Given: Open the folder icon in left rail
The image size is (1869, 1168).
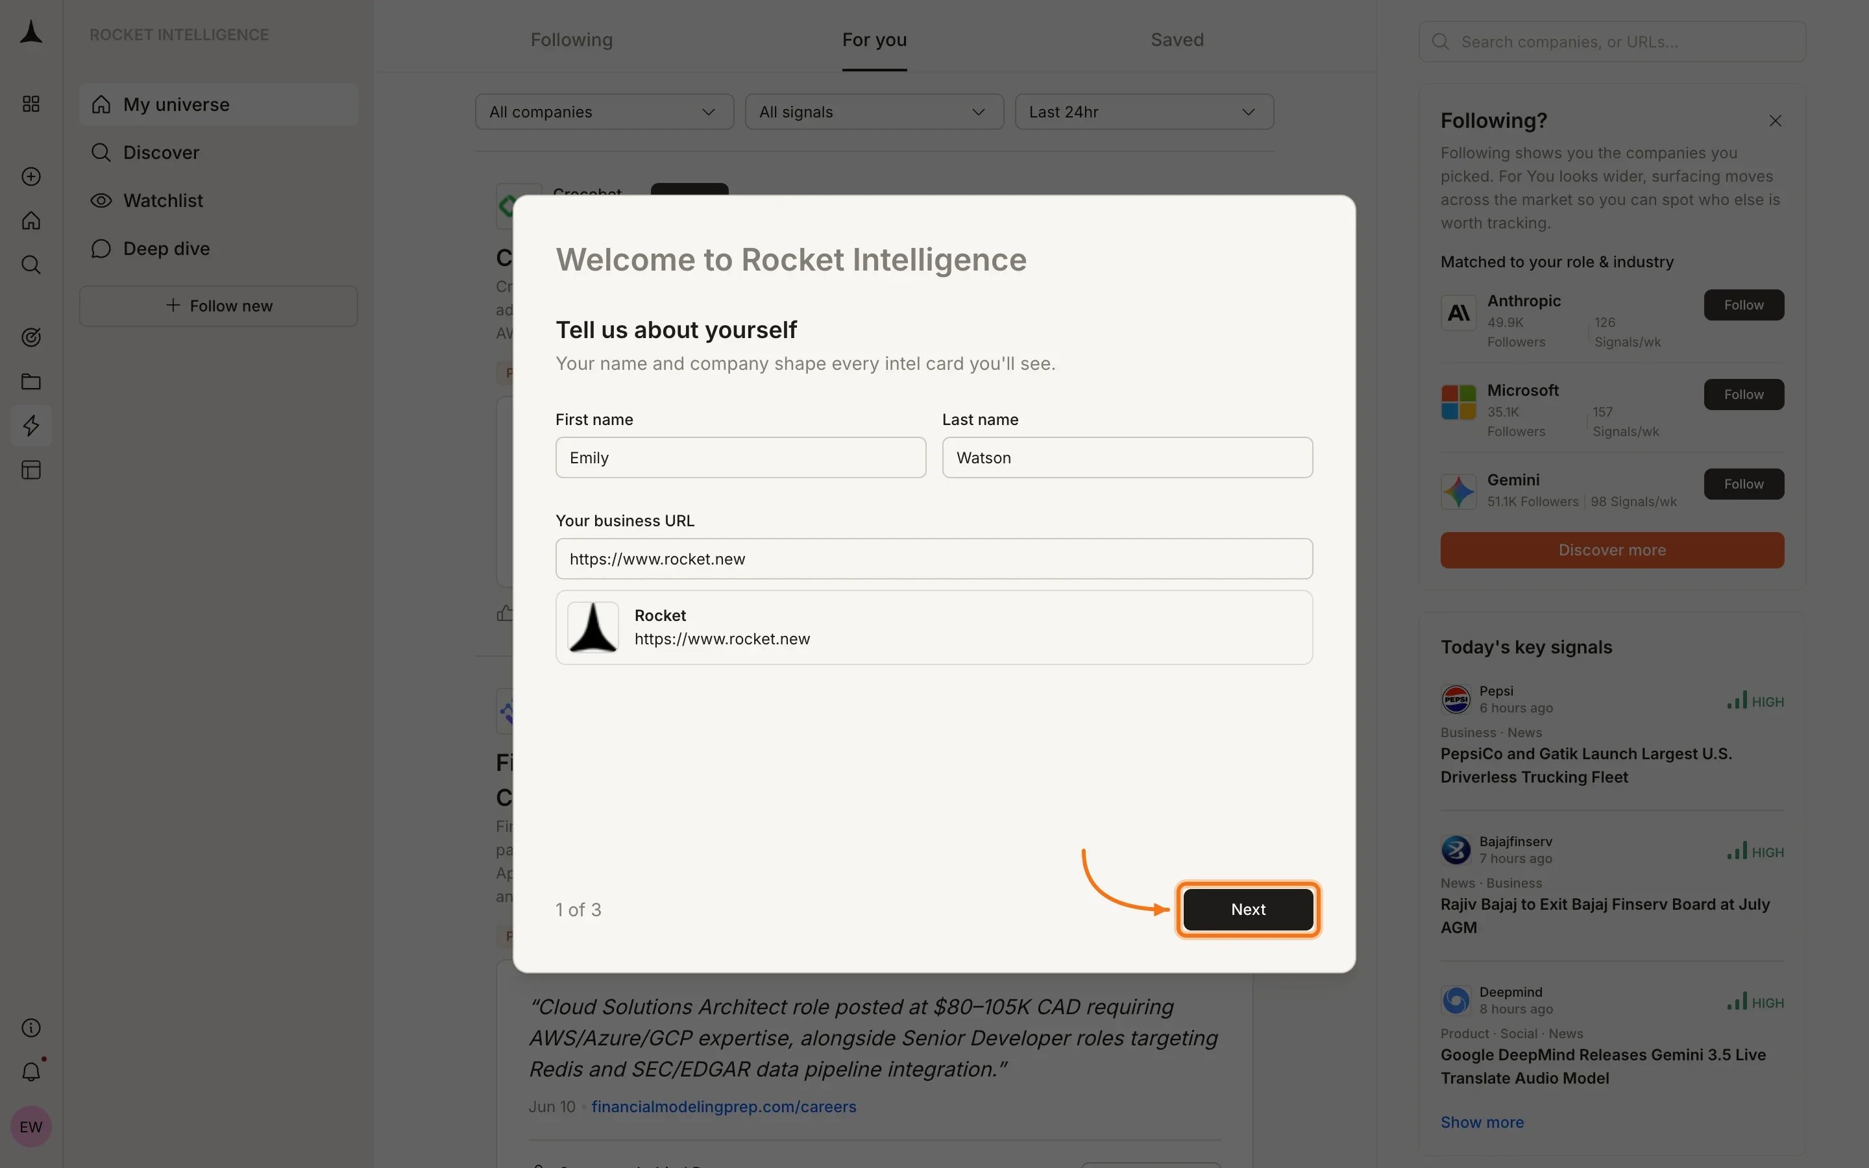Looking at the screenshot, I should click(x=31, y=382).
